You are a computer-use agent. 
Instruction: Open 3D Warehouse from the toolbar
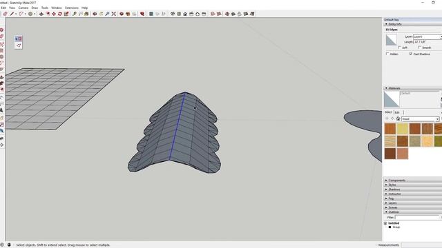pos(122,14)
